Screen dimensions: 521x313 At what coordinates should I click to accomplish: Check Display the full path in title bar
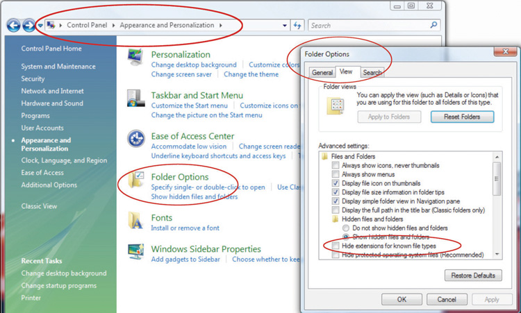coord(336,210)
